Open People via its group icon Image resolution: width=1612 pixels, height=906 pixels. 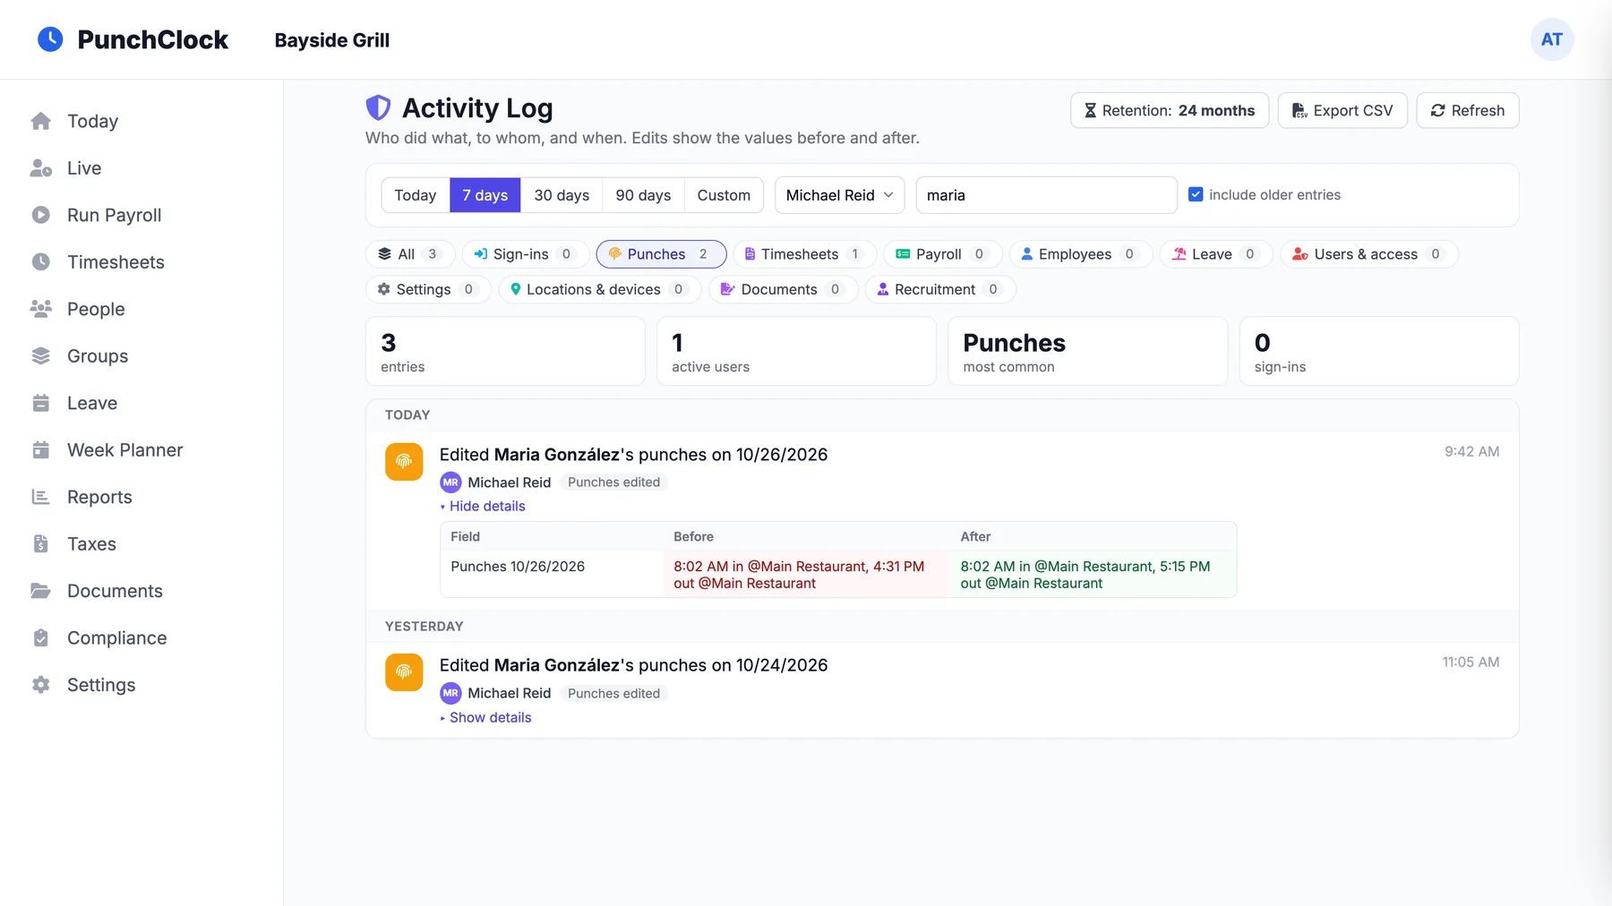pyautogui.click(x=41, y=309)
